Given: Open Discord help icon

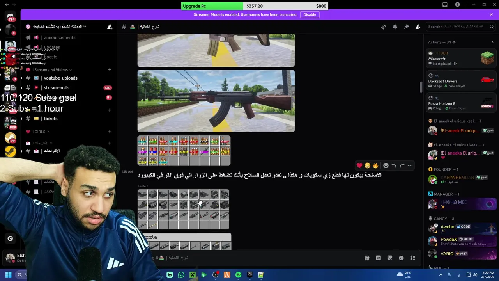Looking at the screenshot, I should [457, 5].
